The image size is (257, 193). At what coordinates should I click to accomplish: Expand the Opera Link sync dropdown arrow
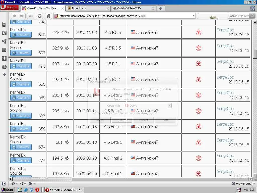click(16, 184)
